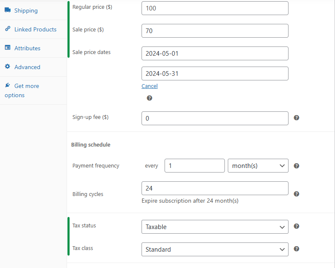Open the month(s) billing period dropdown

(258, 166)
